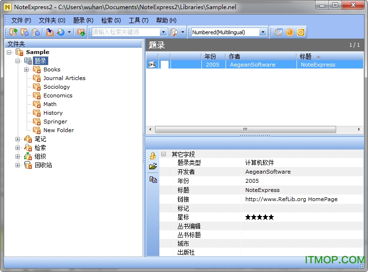The width and height of the screenshot is (368, 272).
Task: Click the five-star 星标 rating
Action: (259, 217)
